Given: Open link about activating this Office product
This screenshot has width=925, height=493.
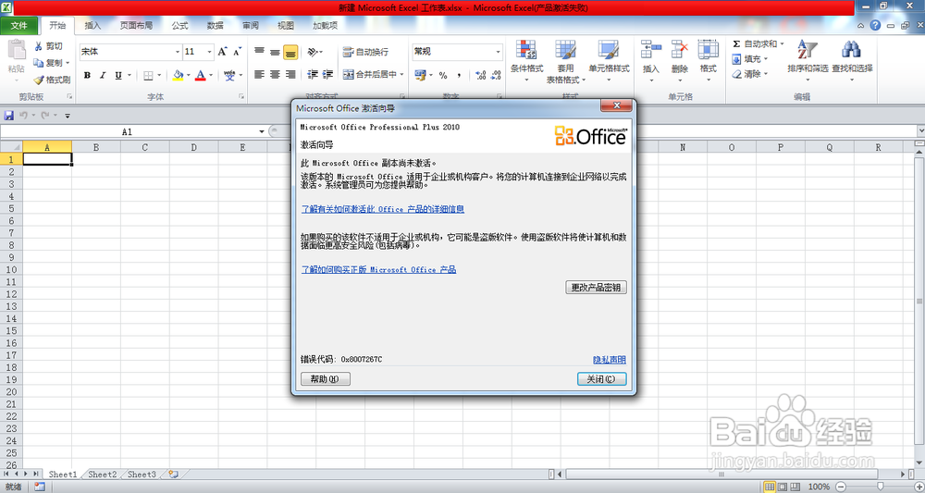Looking at the screenshot, I should [383, 209].
